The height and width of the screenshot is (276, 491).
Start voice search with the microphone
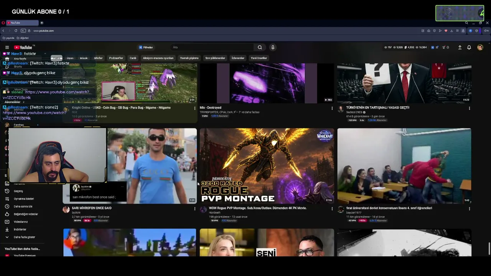click(273, 48)
